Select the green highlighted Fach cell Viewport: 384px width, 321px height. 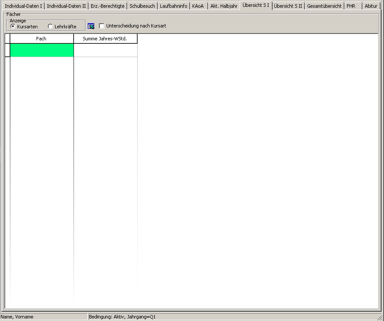[42, 50]
